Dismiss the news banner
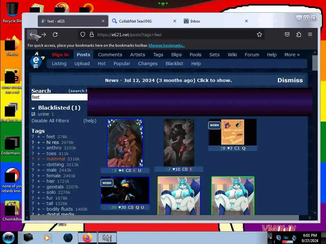 coord(290,80)
